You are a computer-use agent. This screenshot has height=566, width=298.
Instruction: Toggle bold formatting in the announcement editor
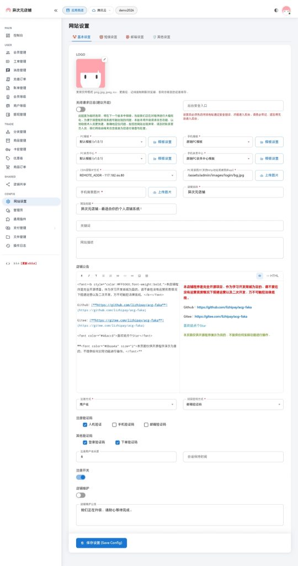[81, 276]
